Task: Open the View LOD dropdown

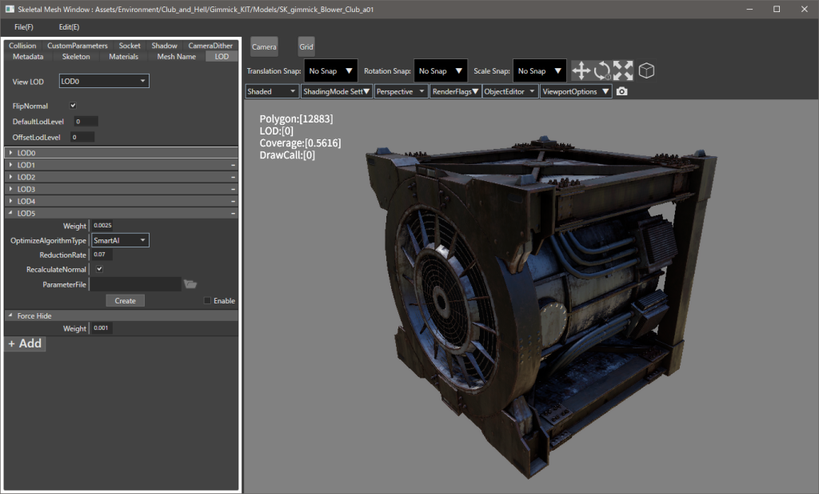Action: [105, 81]
